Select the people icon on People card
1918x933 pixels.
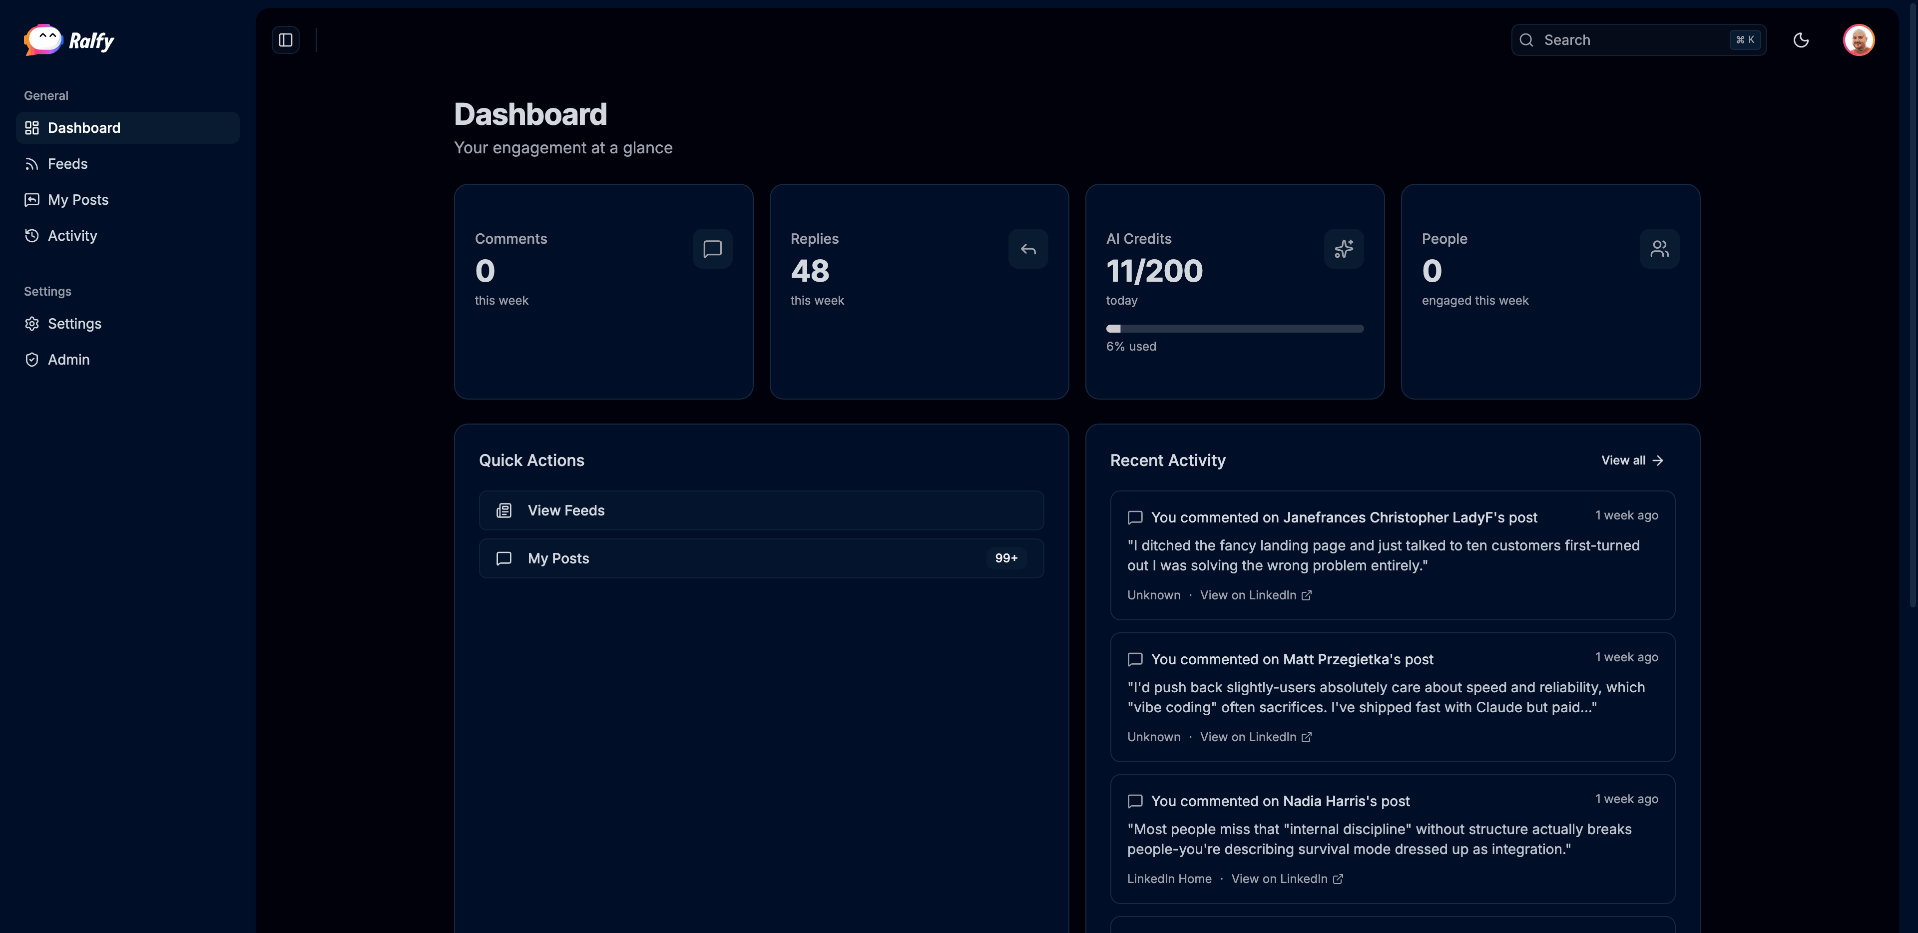click(1660, 249)
